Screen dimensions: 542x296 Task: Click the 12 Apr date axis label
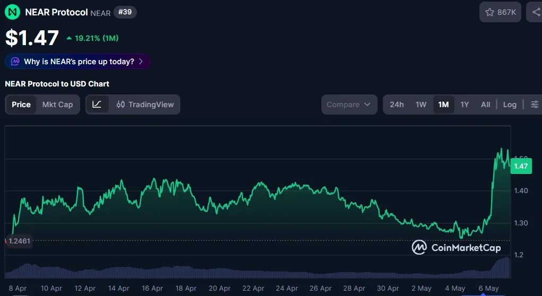click(x=85, y=289)
